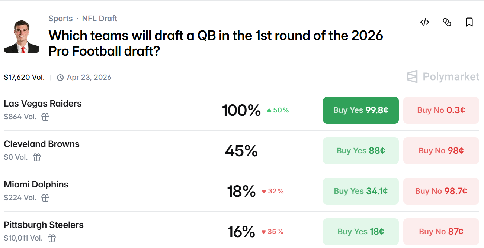Open the NFL Draft category link
The width and height of the screenshot is (484, 248).
coord(99,18)
